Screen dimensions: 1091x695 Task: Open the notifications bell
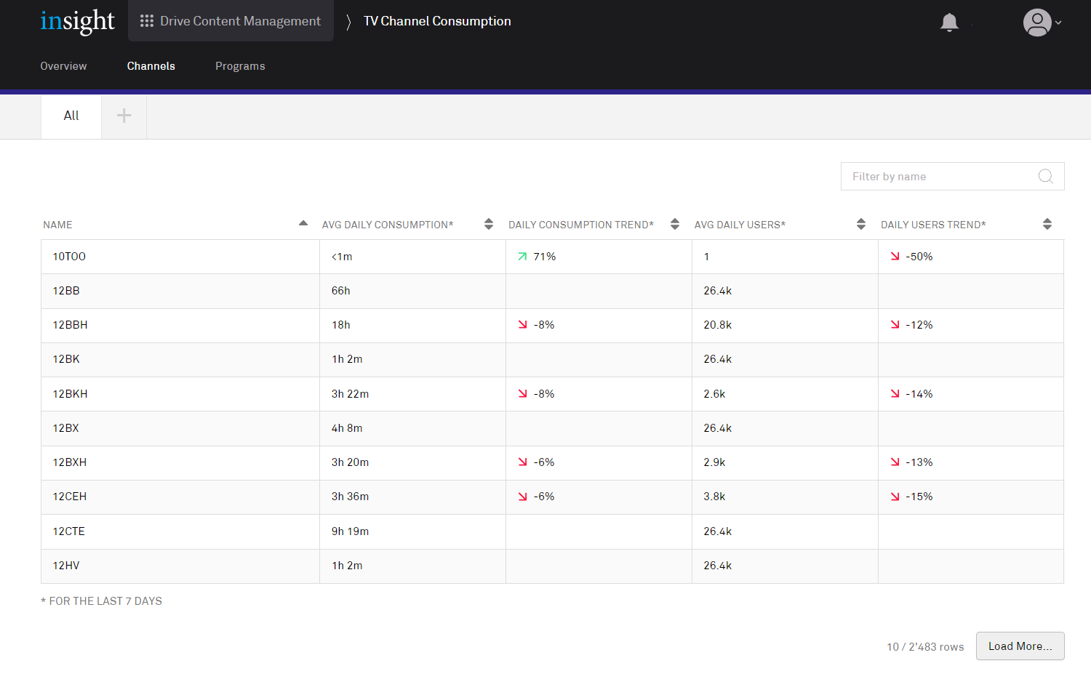pos(949,23)
